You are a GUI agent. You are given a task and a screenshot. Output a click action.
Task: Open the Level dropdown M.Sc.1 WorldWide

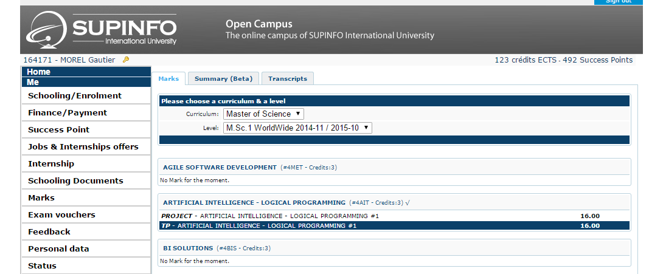pos(297,128)
